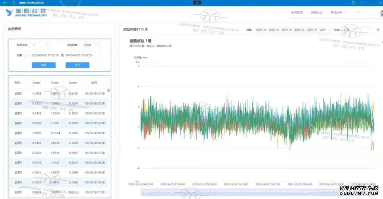Click the back arrow in title bar
Screen dimensions: 383x199
coord(5,3)
